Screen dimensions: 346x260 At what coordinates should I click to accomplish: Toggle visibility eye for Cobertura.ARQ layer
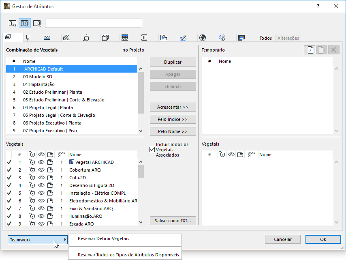(41, 170)
